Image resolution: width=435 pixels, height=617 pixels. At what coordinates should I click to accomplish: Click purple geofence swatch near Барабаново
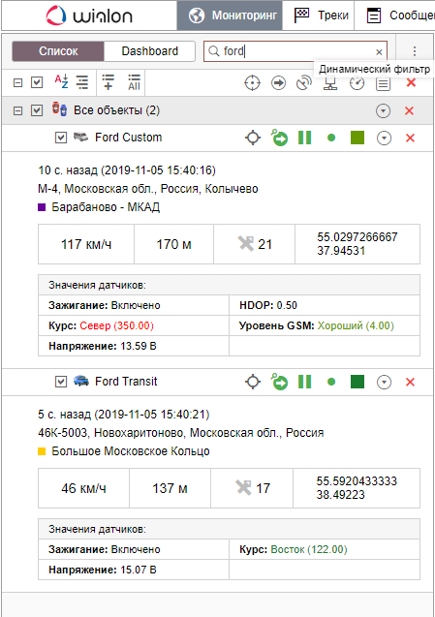tap(42, 207)
